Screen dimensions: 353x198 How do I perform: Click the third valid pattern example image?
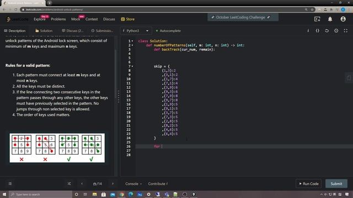pyautogui.click(x=68, y=145)
